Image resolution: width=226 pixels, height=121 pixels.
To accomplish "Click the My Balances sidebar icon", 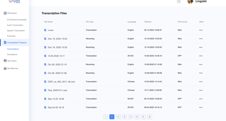I will [x=5, y=68].
